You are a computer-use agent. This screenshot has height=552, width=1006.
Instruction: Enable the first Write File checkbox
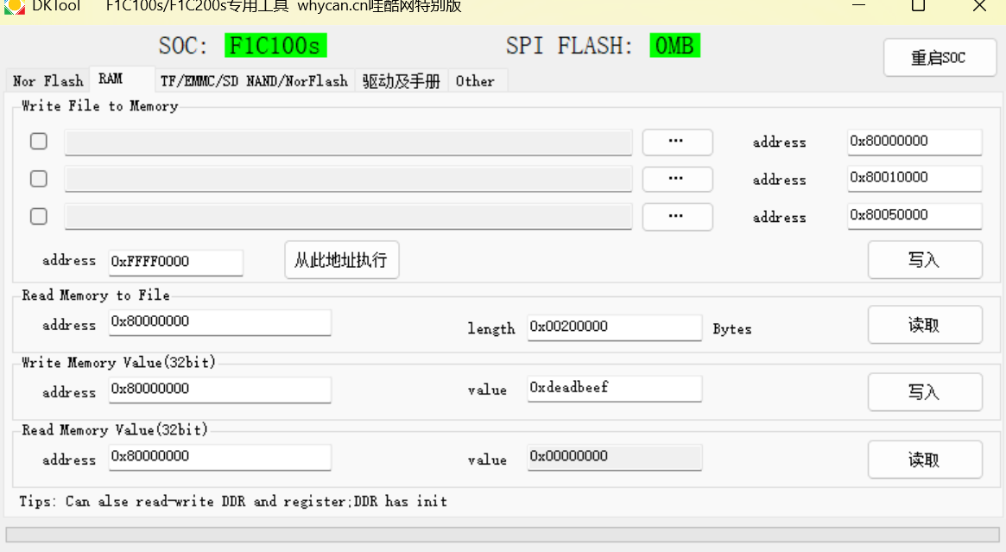[39, 142]
